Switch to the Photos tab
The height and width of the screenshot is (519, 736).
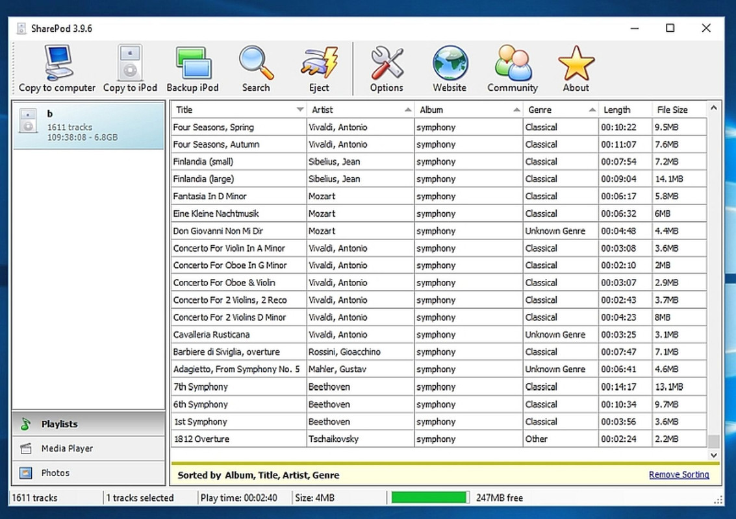click(x=88, y=473)
